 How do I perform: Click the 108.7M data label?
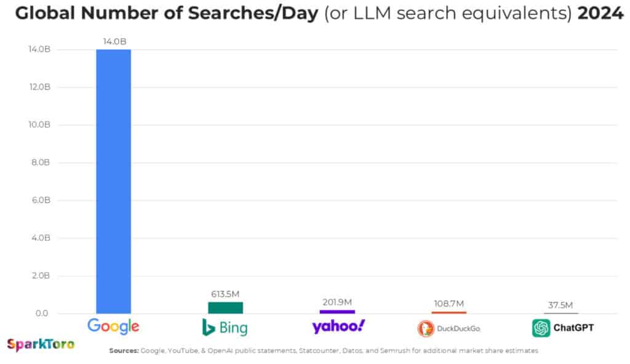[449, 303]
